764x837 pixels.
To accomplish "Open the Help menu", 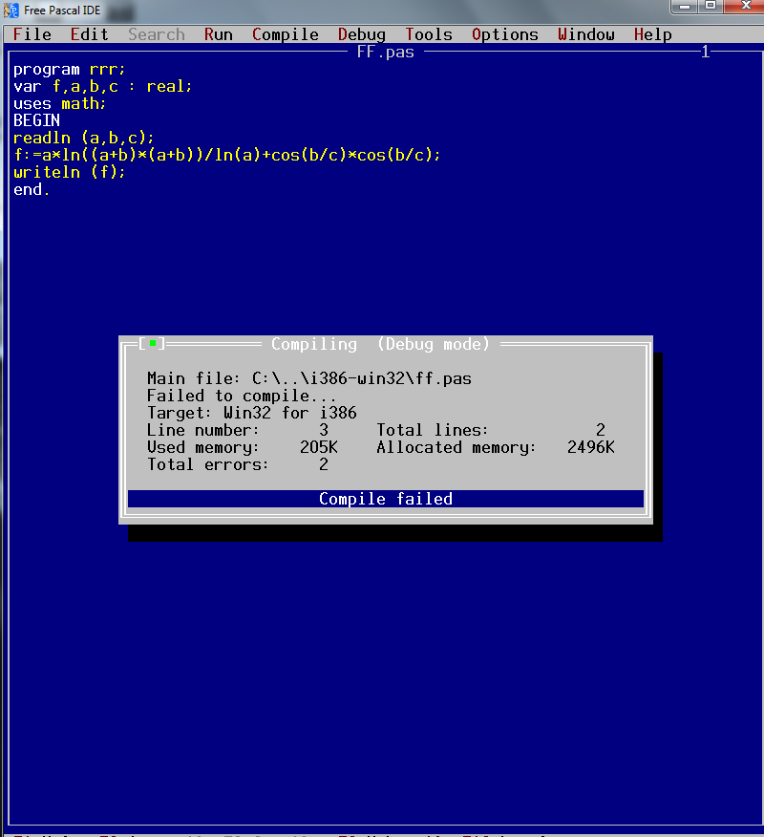I will click(x=653, y=34).
